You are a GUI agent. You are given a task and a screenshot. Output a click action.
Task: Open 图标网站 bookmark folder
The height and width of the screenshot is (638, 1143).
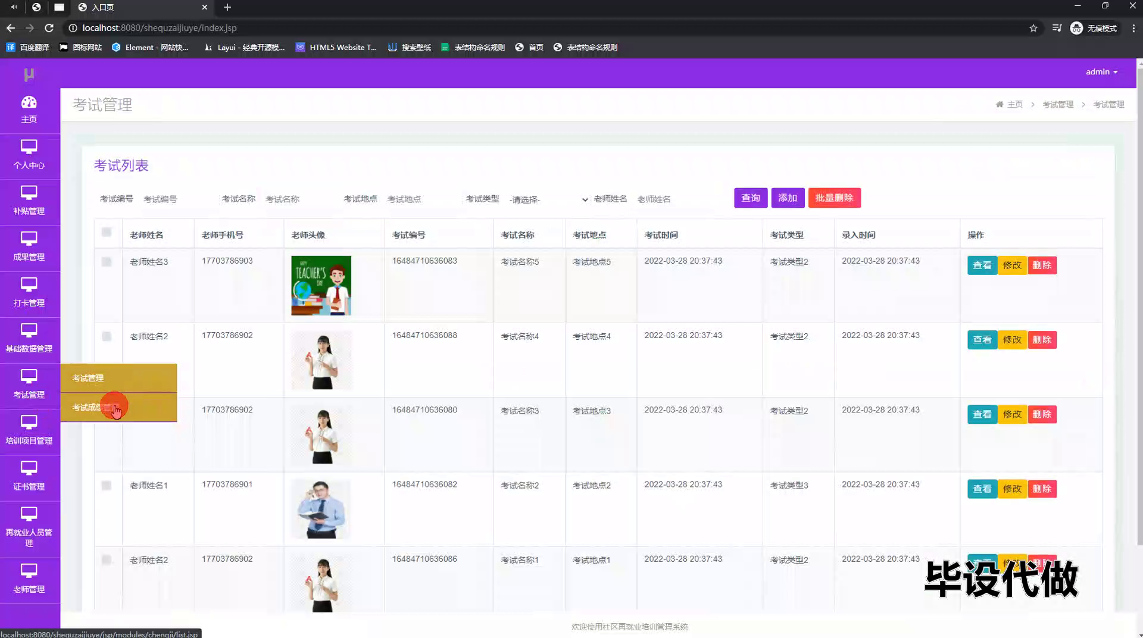coord(80,47)
